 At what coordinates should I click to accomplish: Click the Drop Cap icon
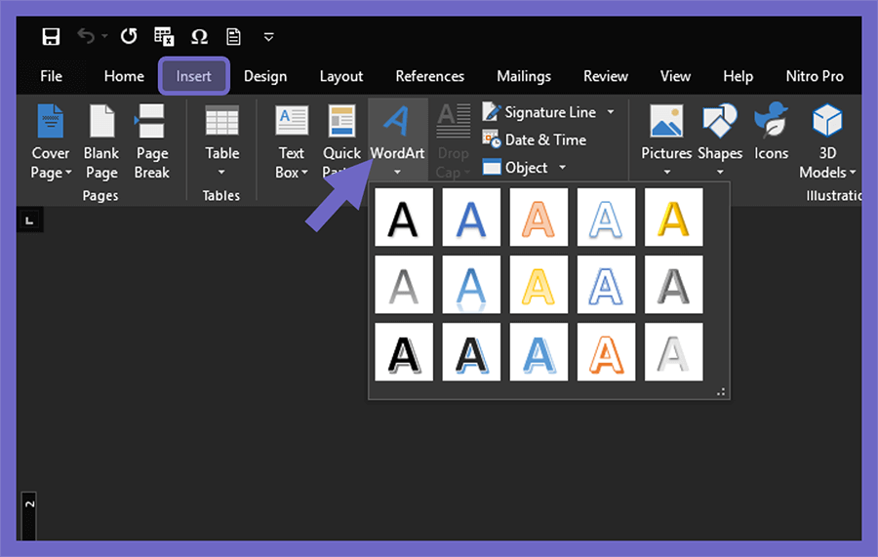(x=453, y=121)
